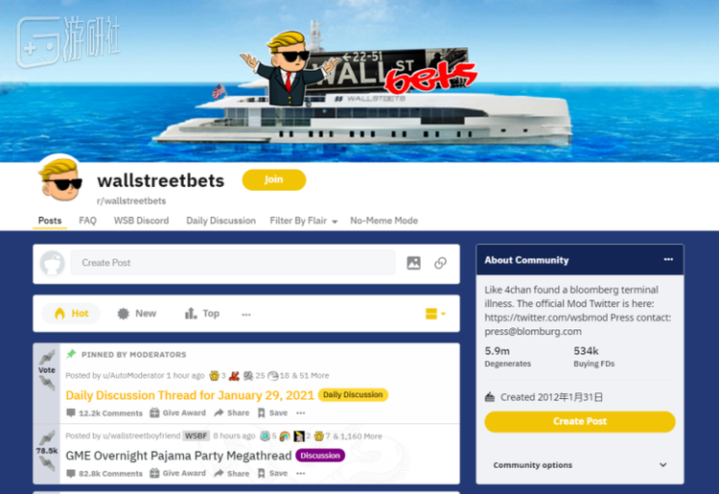
Task: Open the Filter By Flair dropdown
Action: tap(304, 221)
